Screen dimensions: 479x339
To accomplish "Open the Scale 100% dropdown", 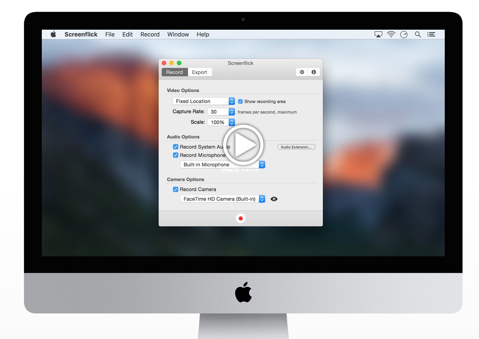I will (x=221, y=122).
